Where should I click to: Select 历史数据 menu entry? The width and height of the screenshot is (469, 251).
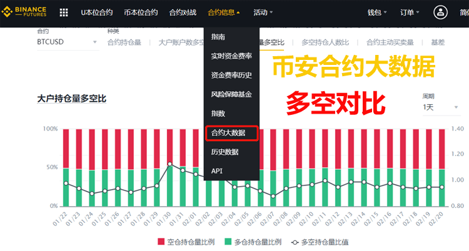[x=224, y=152]
